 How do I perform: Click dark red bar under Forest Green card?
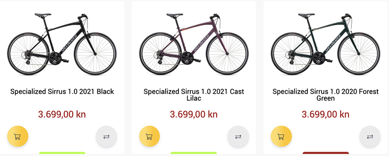[x=325, y=153]
